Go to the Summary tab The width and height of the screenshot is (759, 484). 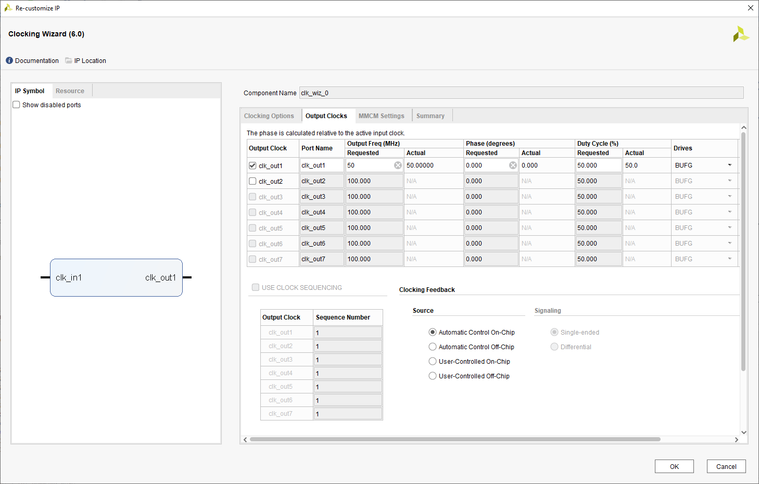[431, 116]
